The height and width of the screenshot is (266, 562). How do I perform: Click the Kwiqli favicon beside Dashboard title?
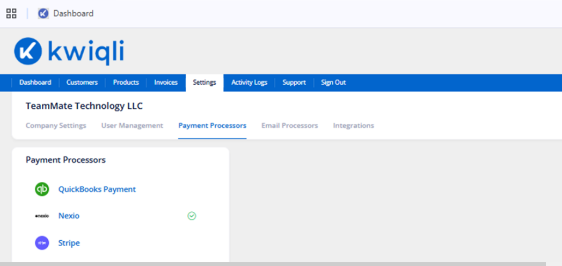(x=43, y=13)
